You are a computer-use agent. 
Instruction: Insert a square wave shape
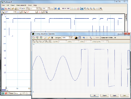coord(34,41)
